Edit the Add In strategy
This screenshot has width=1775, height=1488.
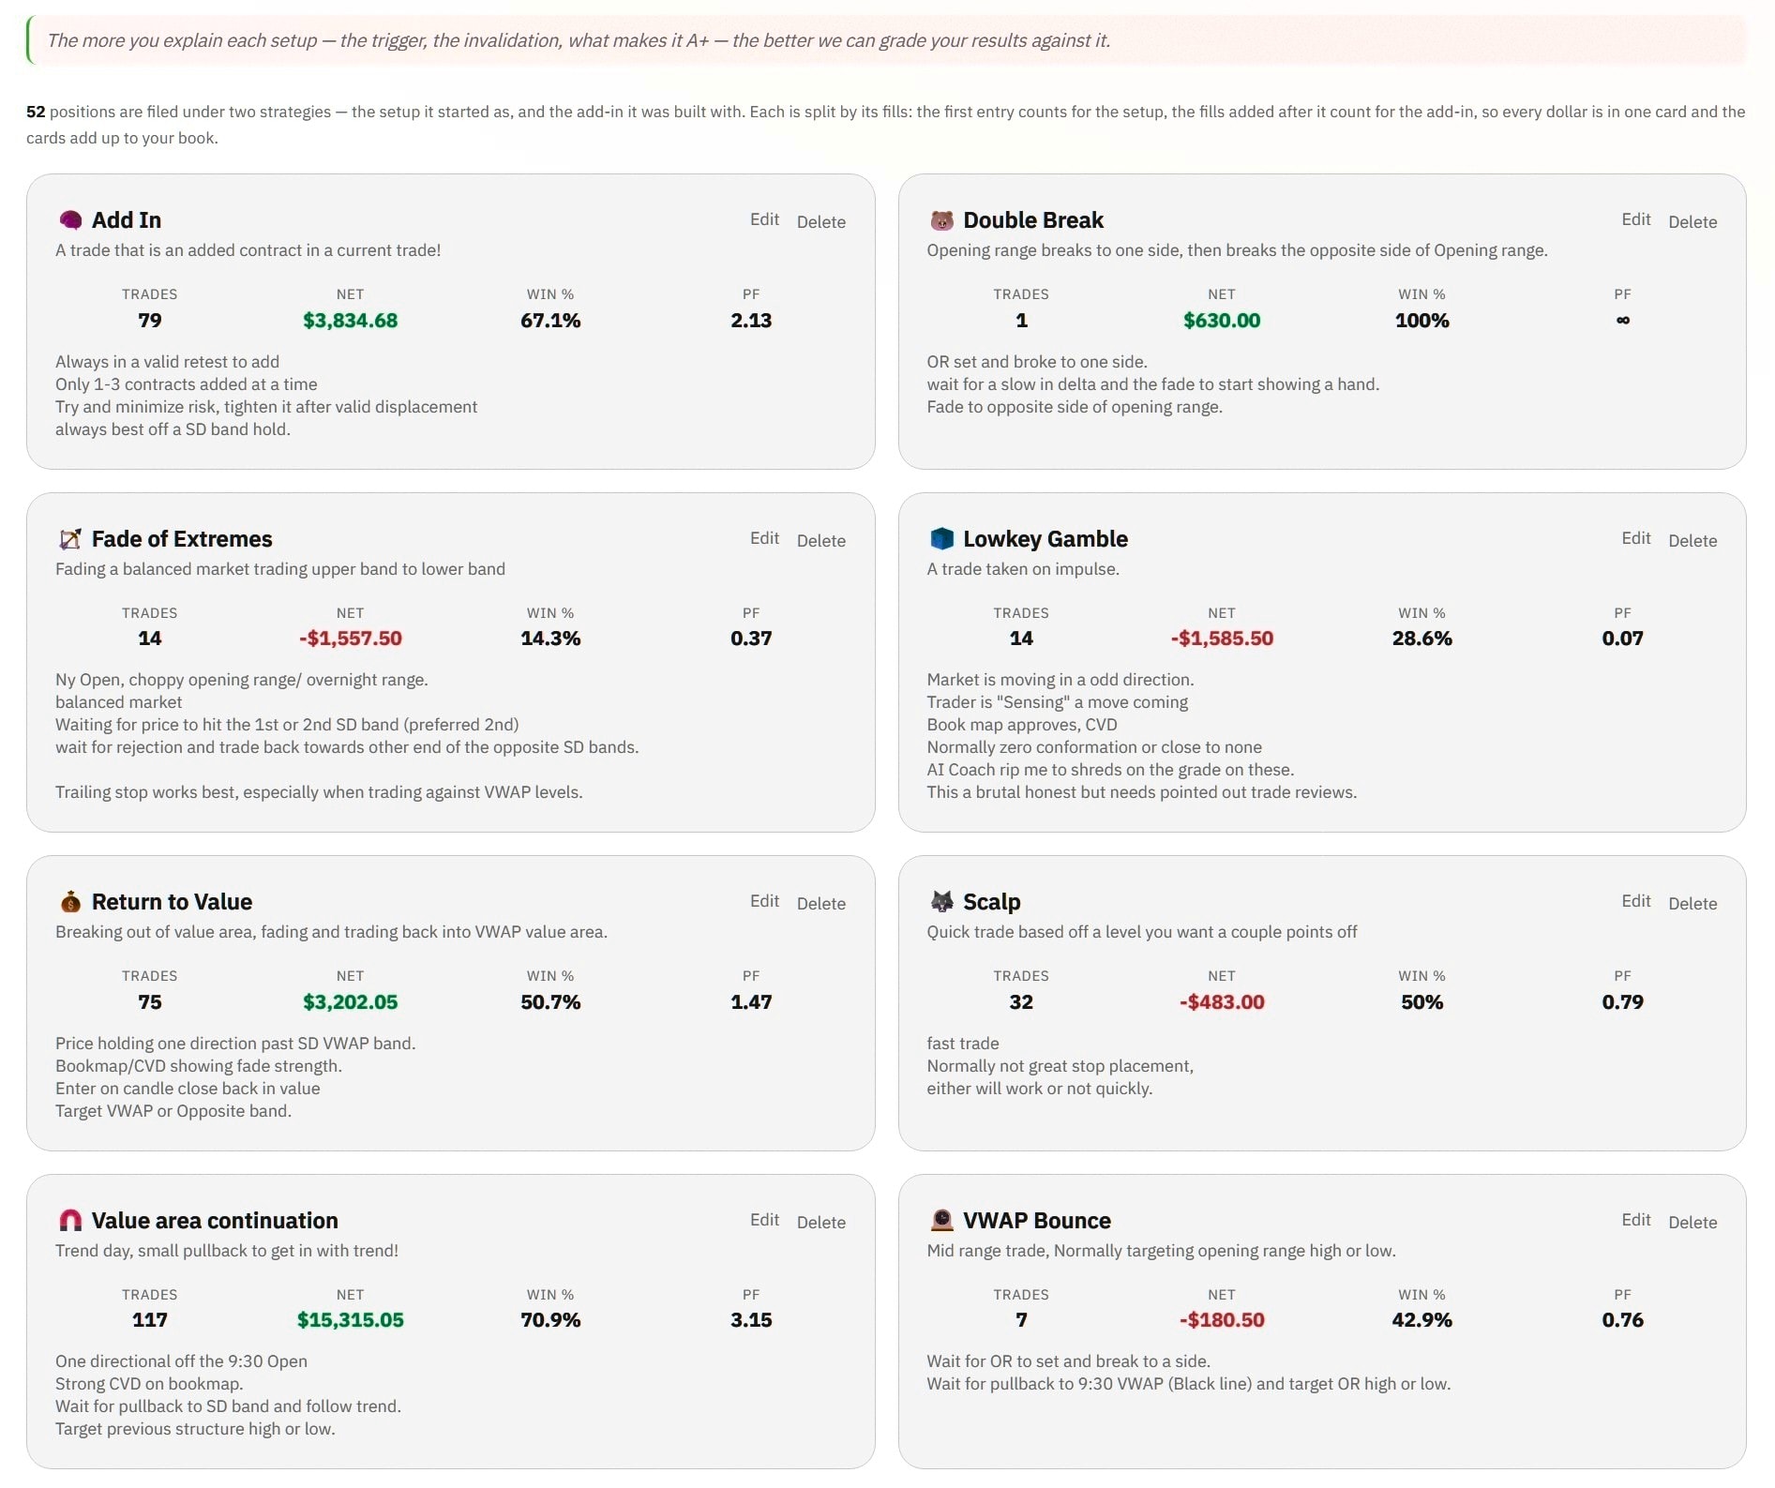click(x=764, y=219)
